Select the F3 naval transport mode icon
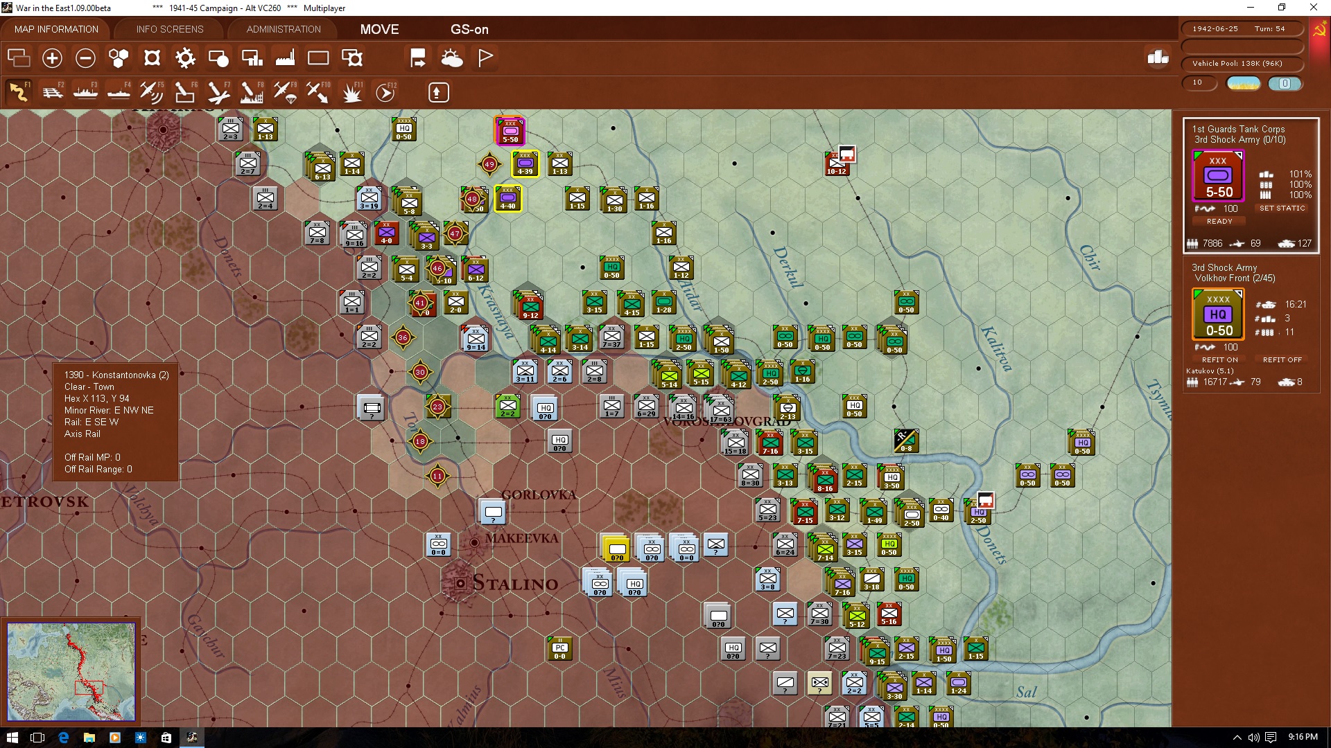The image size is (1331, 748). click(85, 92)
